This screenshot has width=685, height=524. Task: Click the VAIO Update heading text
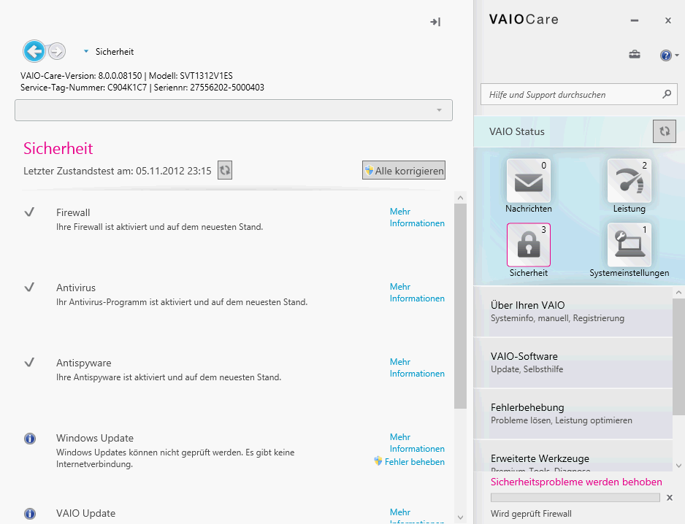point(85,513)
